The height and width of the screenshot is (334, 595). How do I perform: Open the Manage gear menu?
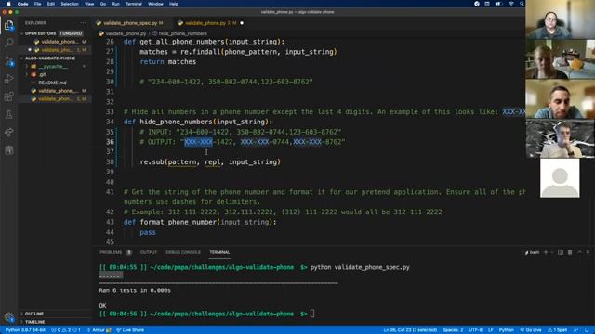8,317
